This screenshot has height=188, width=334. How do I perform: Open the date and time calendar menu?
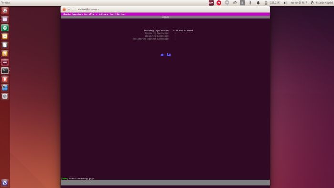[298, 3]
